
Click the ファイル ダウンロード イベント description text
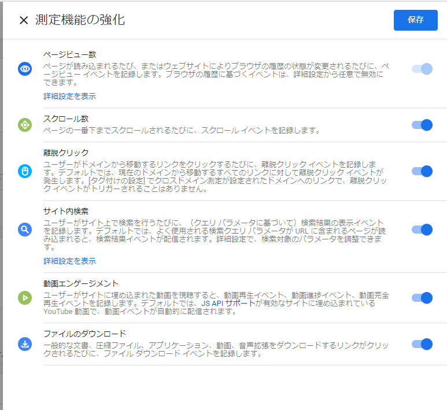click(x=216, y=349)
